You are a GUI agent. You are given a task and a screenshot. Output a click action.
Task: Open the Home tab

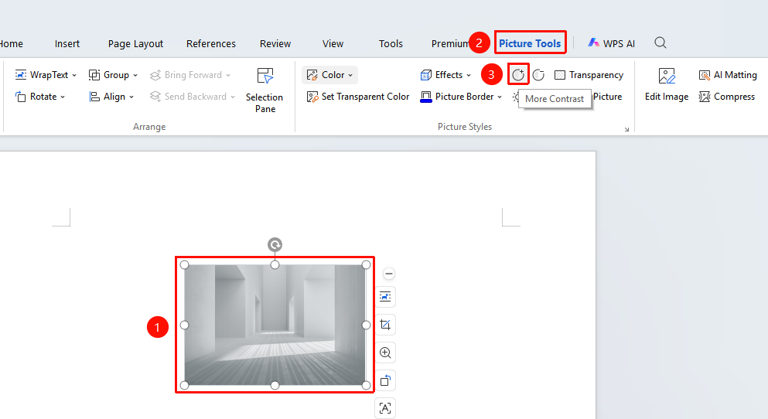point(11,43)
